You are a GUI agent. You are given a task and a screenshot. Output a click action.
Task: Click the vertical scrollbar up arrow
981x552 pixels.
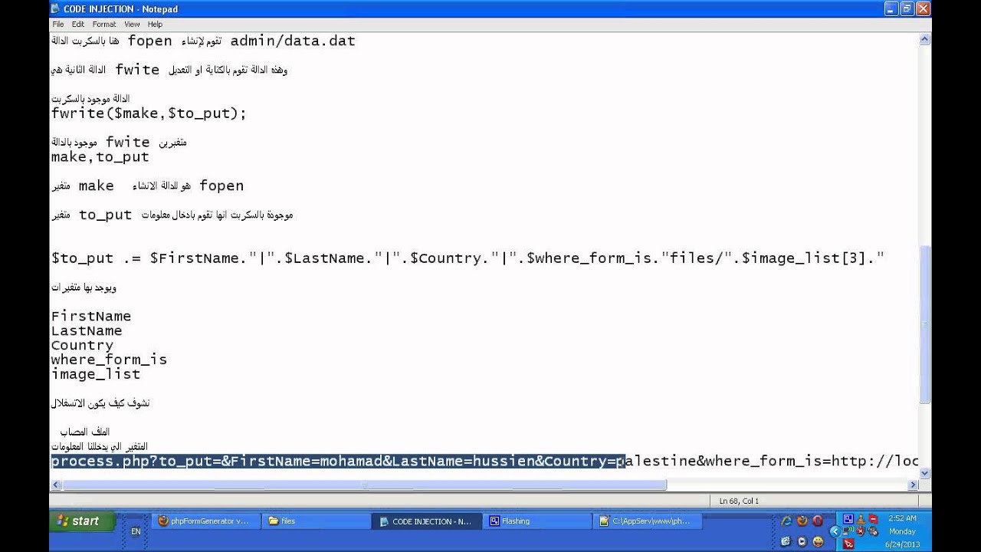pos(924,39)
